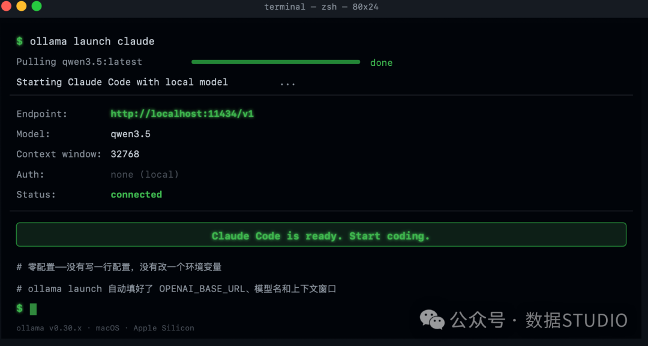Image resolution: width=648 pixels, height=346 pixels.
Task: Minimize the terminal using the yellow button
Action: click(x=22, y=6)
